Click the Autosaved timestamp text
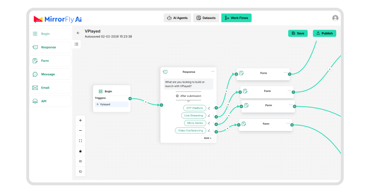 pos(108,36)
